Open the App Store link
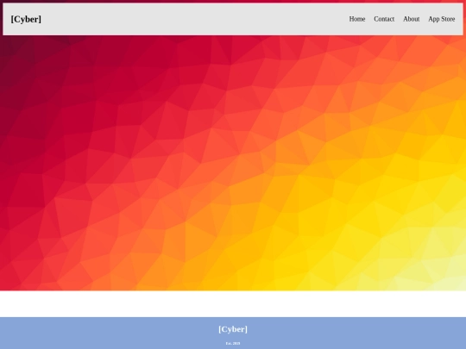466x349 pixels. coord(441,19)
